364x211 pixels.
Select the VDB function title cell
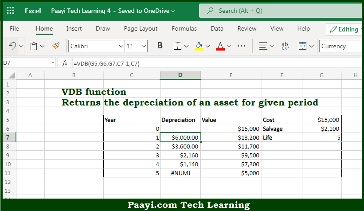(x=94, y=92)
